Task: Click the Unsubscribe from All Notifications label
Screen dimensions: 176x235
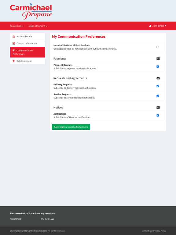Action: (x=71, y=45)
